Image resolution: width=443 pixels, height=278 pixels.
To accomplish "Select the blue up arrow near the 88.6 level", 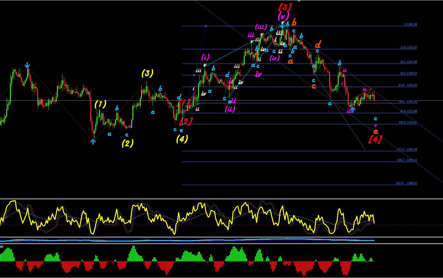I will coord(352,109).
